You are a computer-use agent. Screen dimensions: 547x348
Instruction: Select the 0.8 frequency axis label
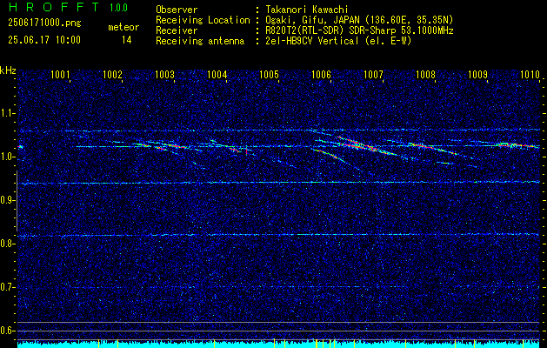(x=7, y=244)
